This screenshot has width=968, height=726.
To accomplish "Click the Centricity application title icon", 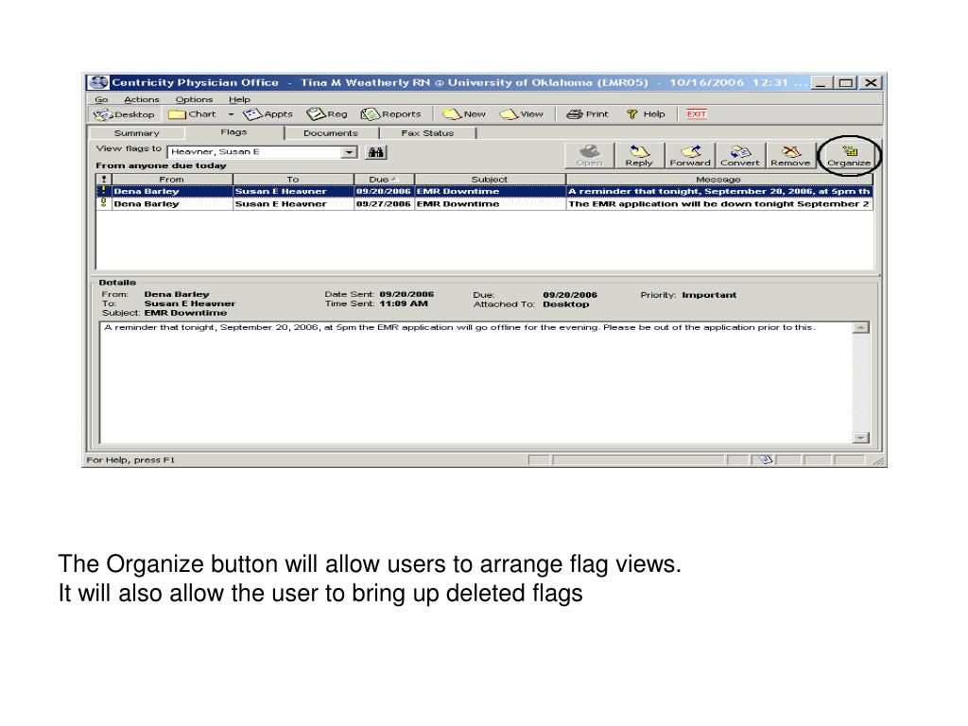I will (97, 83).
